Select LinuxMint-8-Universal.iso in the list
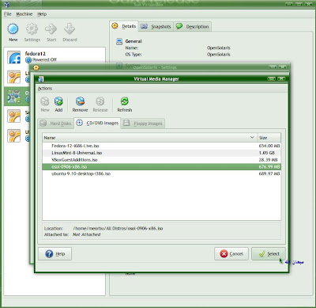 click(x=77, y=153)
